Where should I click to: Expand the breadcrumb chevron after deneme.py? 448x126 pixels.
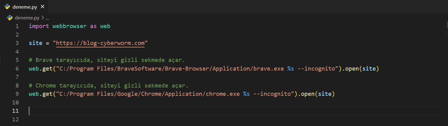point(43,18)
